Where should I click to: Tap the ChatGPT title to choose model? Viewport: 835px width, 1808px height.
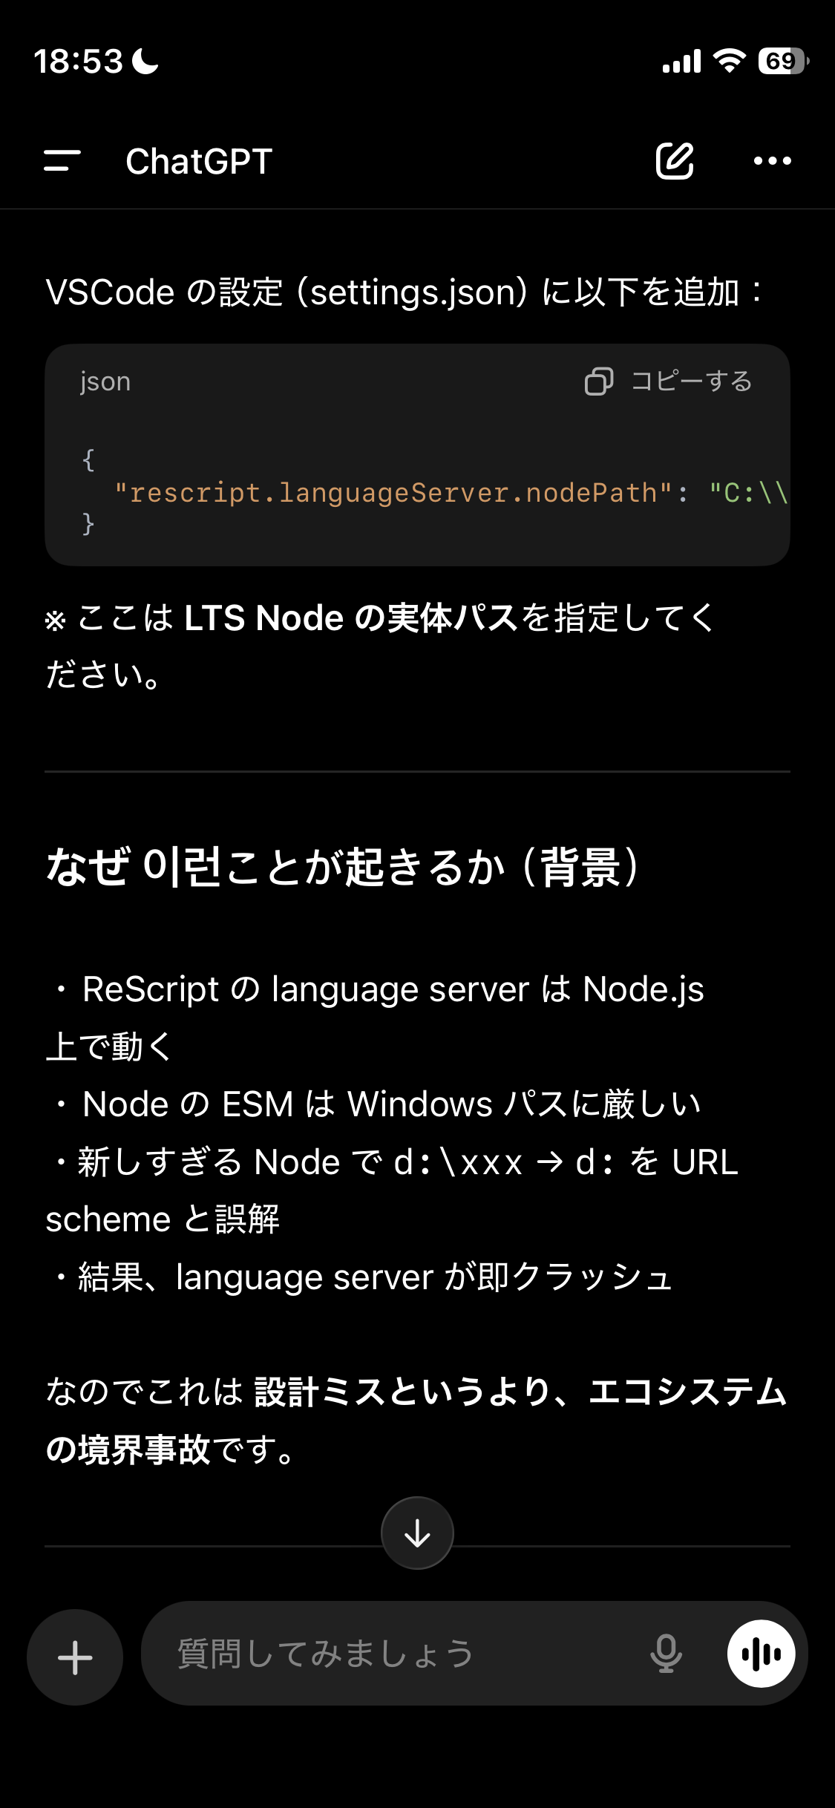coord(199,161)
